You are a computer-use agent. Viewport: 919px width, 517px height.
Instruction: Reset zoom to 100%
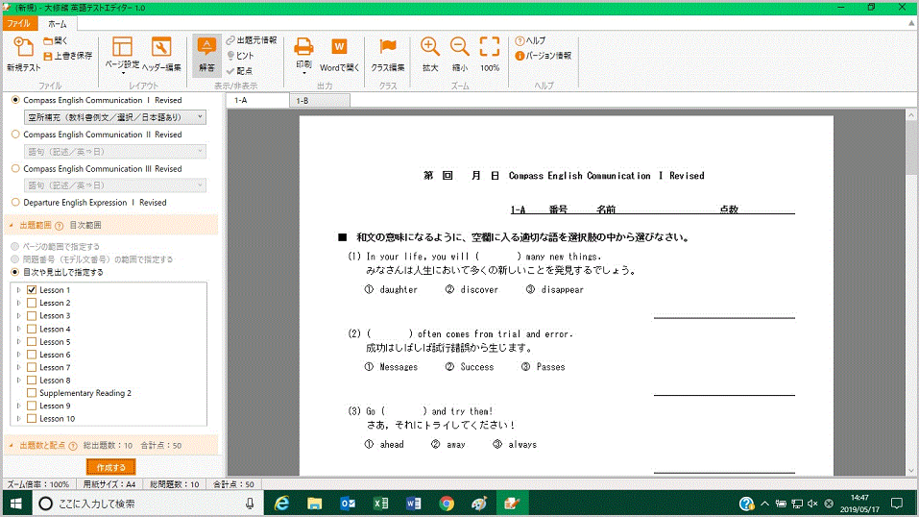pos(490,54)
